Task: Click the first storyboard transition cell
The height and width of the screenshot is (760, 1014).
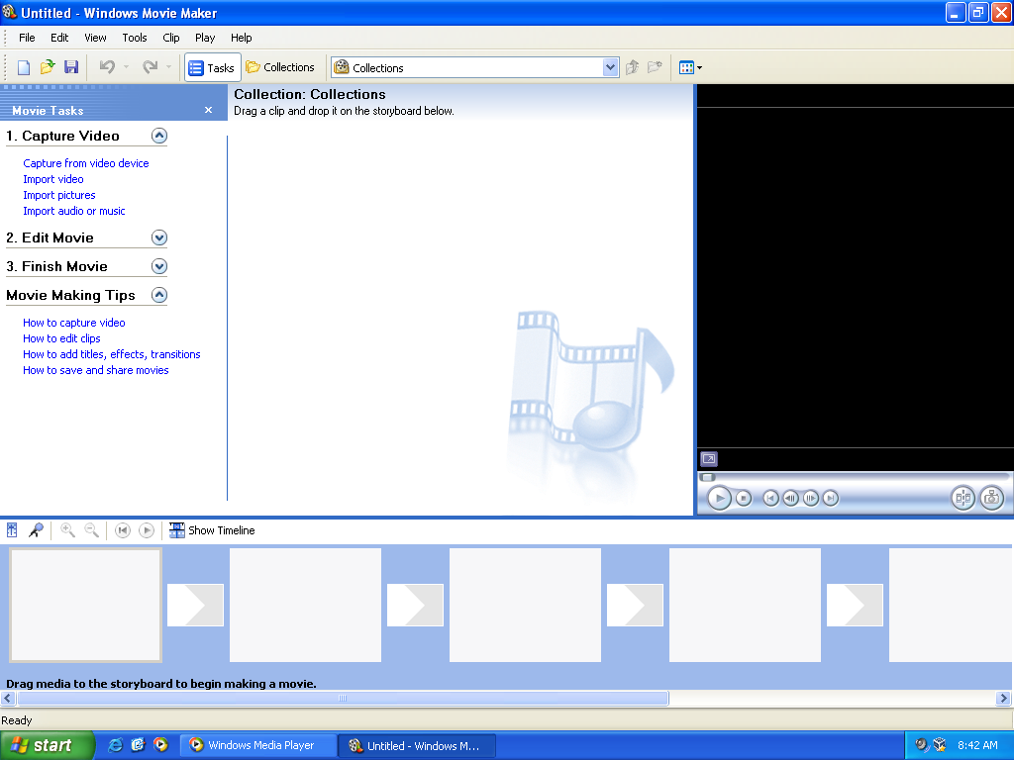Action: [195, 606]
